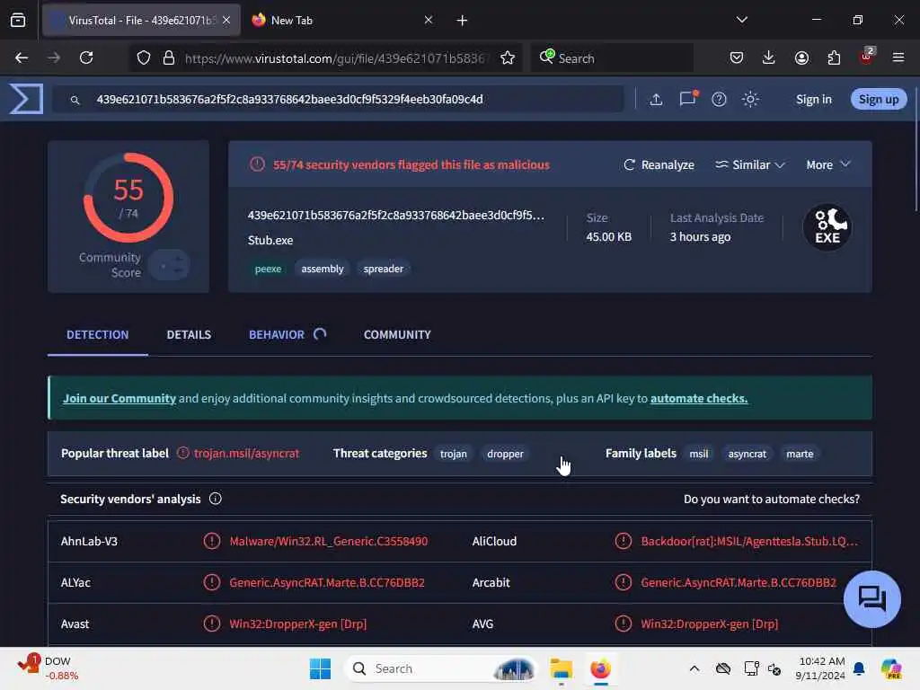Click the Firefox search box
The height and width of the screenshot is (690, 920).
612,57
